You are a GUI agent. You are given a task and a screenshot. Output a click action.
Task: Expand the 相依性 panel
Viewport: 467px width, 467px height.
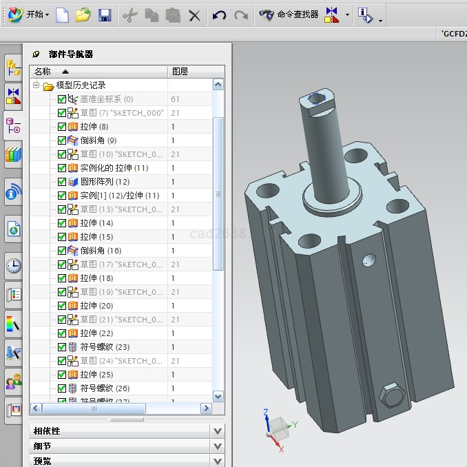[218, 431]
